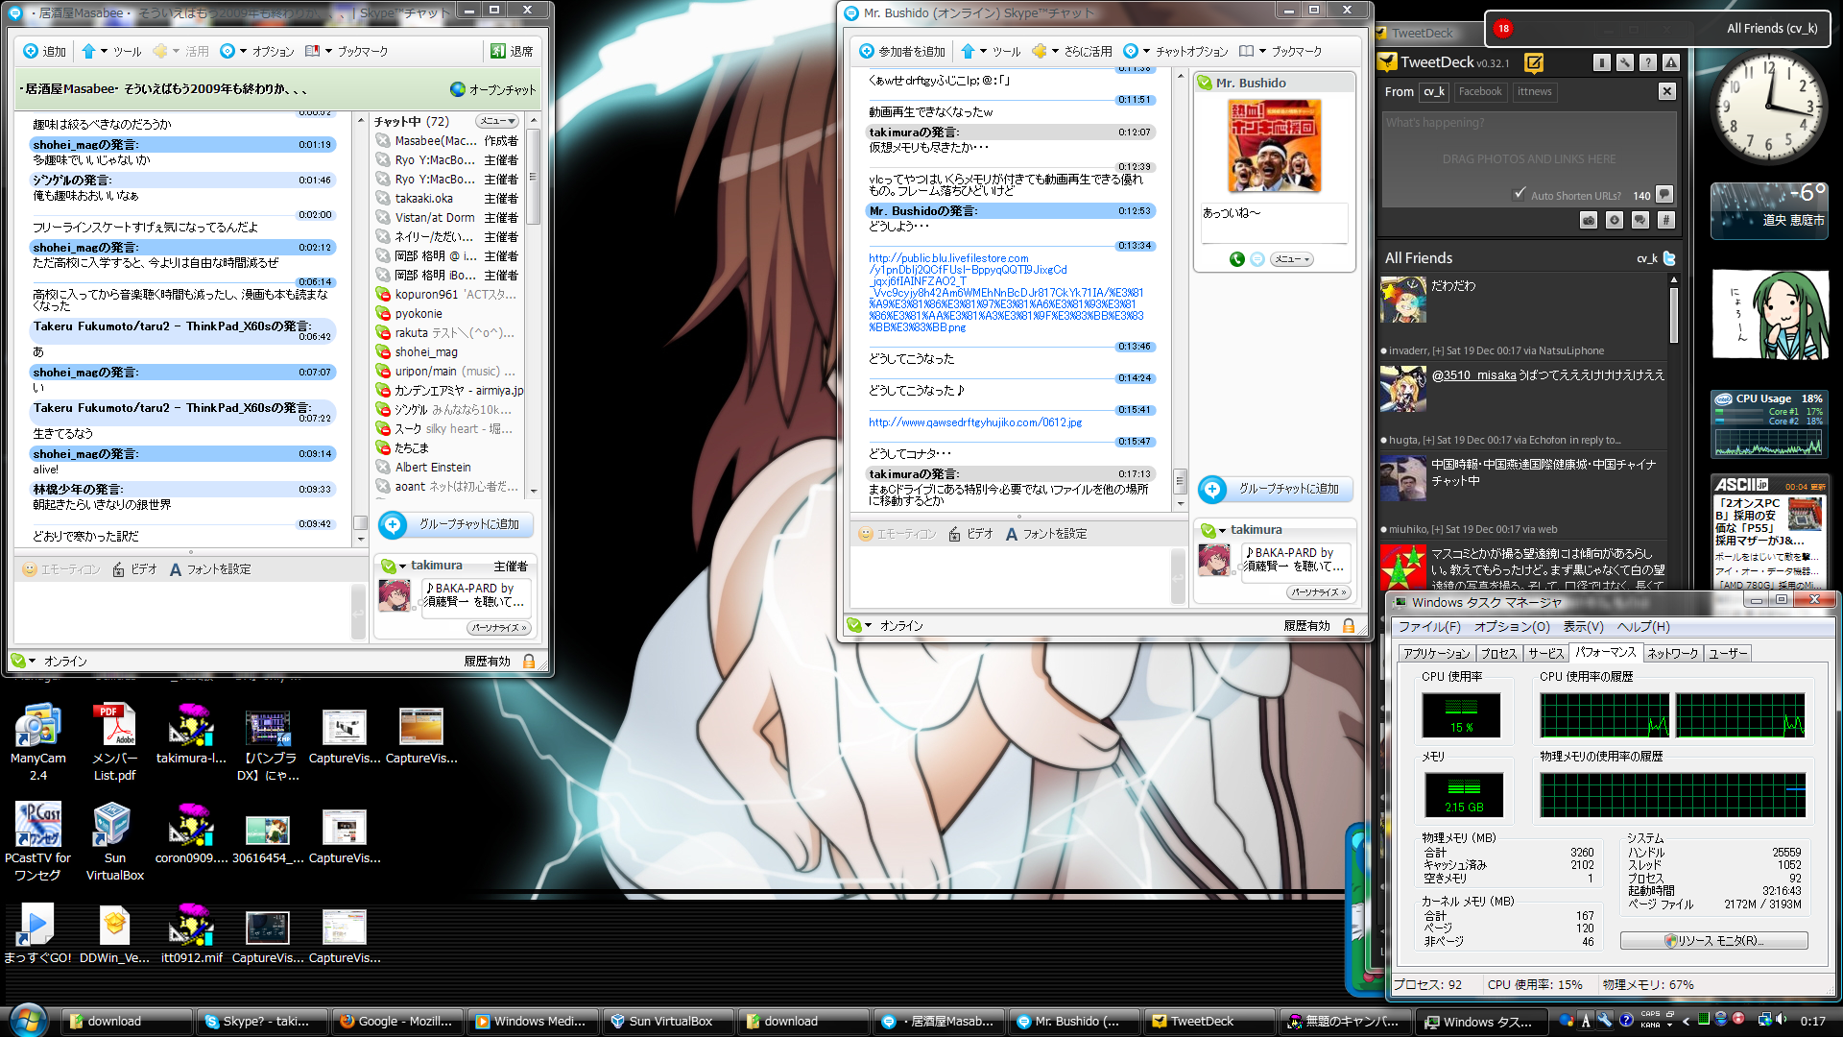The width and height of the screenshot is (1843, 1037).
Task: Click パーソナライズ button in Mr. Bushido window
Action: (x=1319, y=592)
